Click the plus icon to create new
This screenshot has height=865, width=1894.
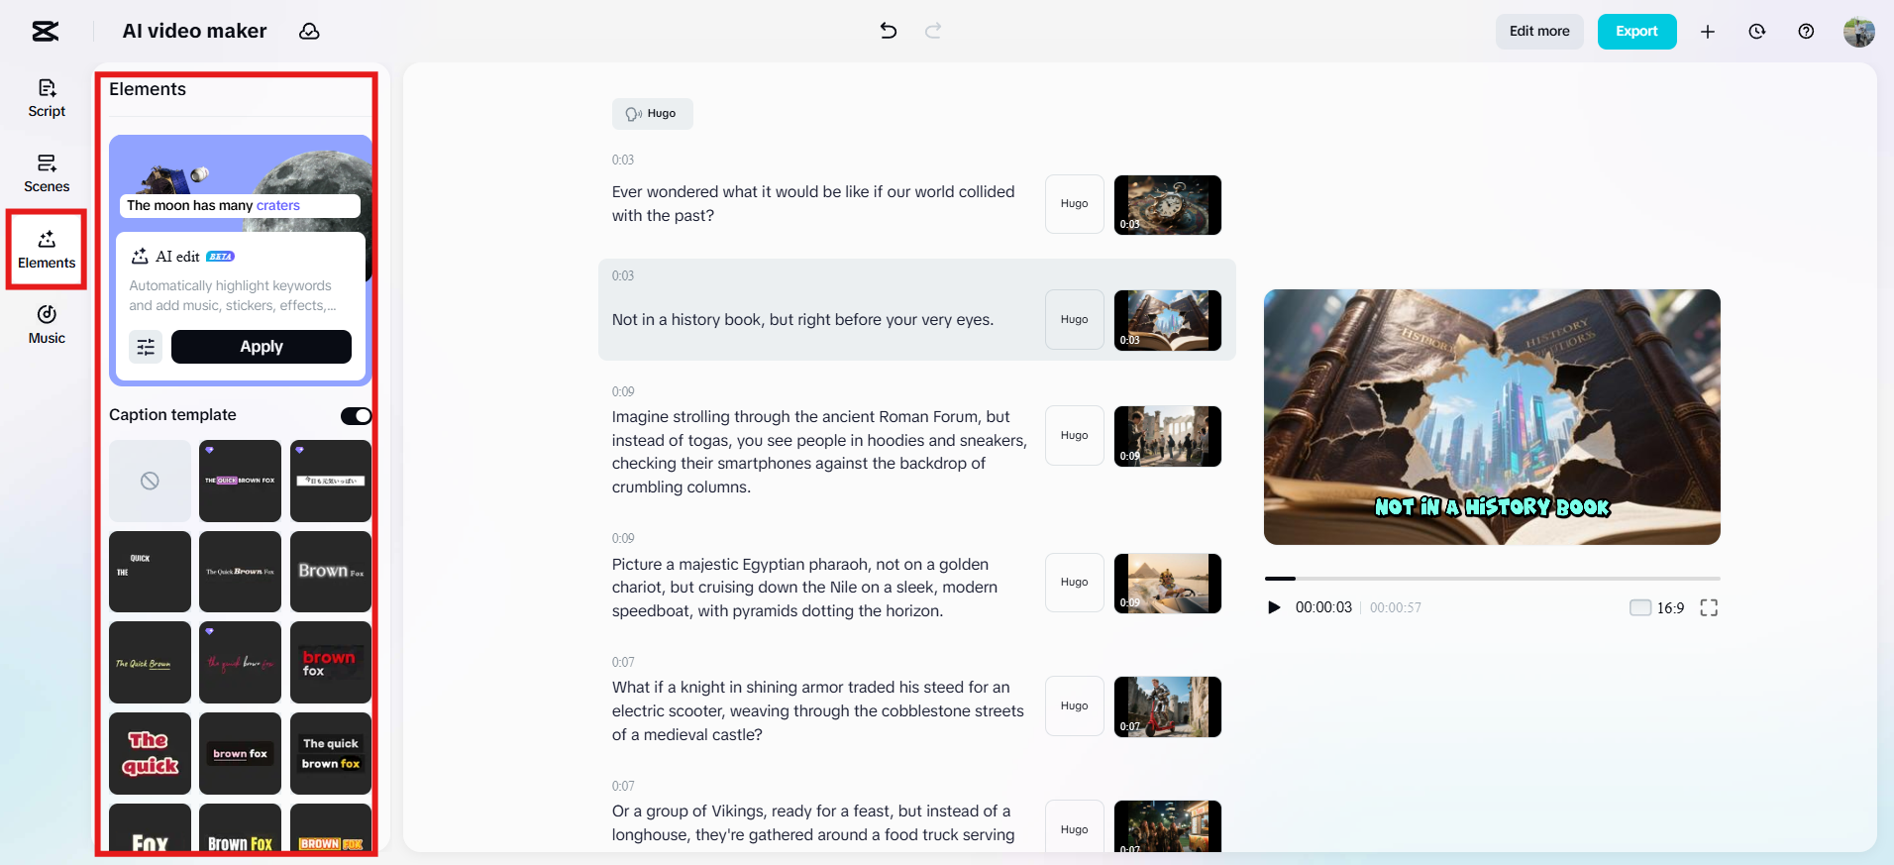[x=1708, y=32]
